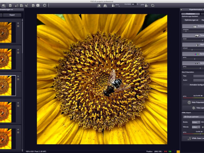Click the Zoomfaktor 100 input field

click(134, 4)
